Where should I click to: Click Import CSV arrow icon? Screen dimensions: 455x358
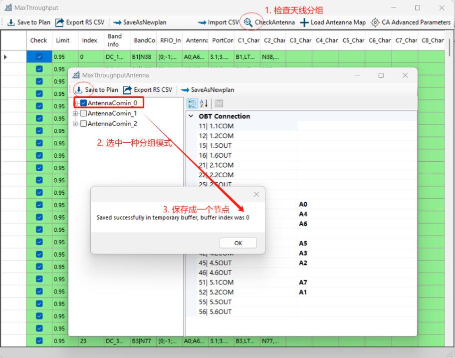point(202,22)
